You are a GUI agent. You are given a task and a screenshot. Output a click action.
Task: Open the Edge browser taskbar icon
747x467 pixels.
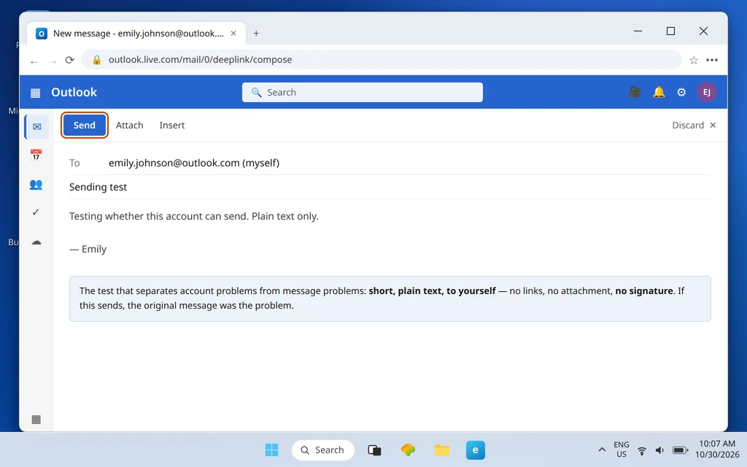click(476, 449)
